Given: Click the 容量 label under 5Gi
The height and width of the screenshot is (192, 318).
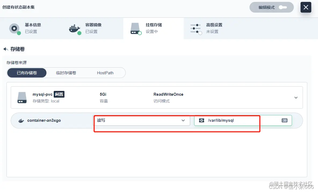Looking at the screenshot, I should pos(104,101).
